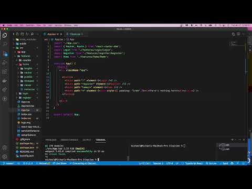Open editor more actions ellipsis
The height and width of the screenshot is (189, 252).
[244, 34]
